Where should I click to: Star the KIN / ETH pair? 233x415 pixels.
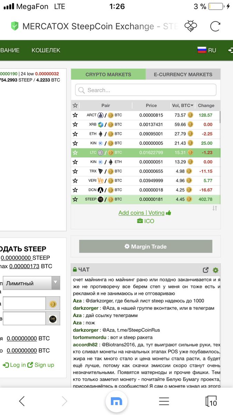[x=75, y=162]
